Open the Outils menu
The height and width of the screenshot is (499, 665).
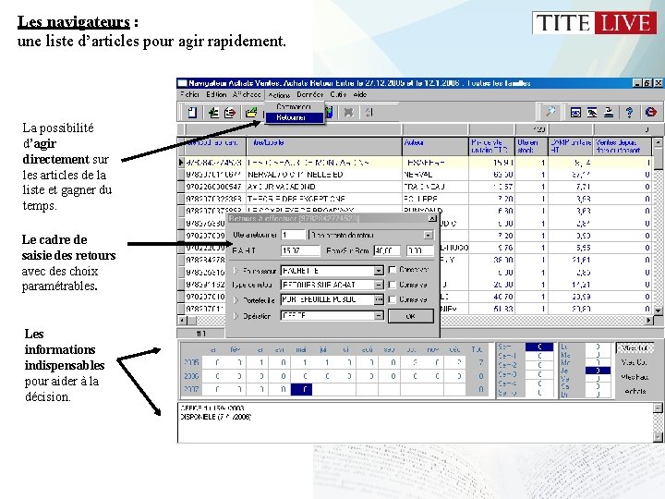[338, 94]
